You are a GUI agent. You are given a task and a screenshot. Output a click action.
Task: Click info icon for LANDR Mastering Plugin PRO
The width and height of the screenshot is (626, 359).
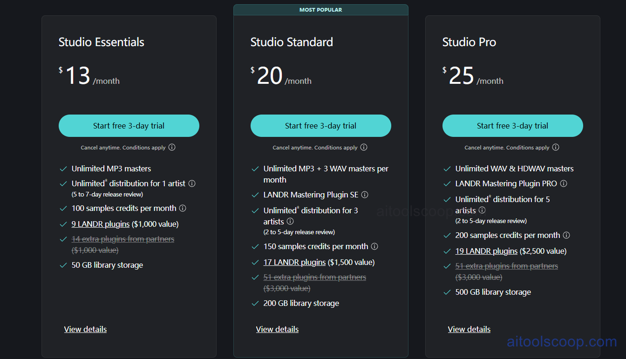[564, 183]
